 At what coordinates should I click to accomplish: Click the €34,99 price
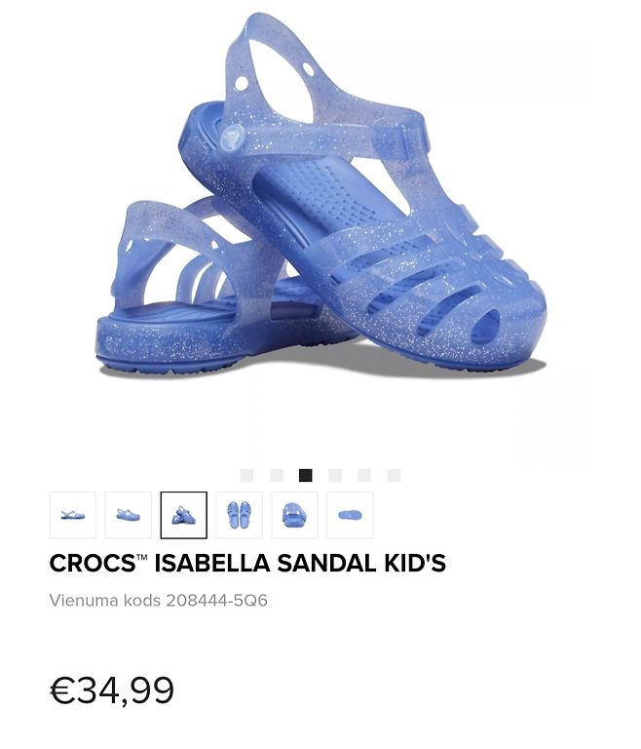[112, 690]
